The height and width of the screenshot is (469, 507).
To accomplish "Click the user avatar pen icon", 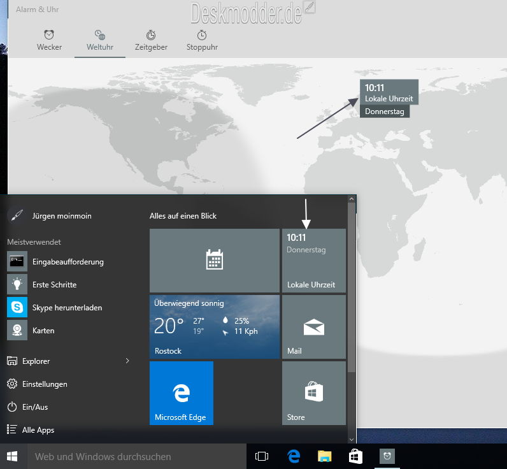I will click(x=17, y=215).
